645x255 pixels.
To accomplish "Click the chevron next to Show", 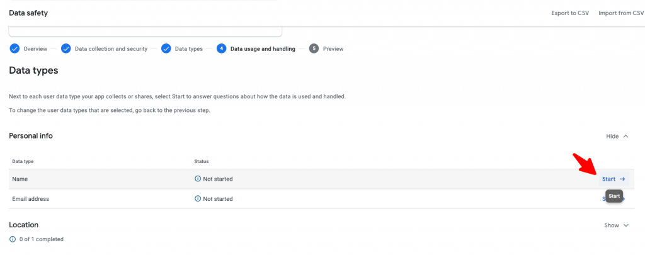I will click(626, 225).
